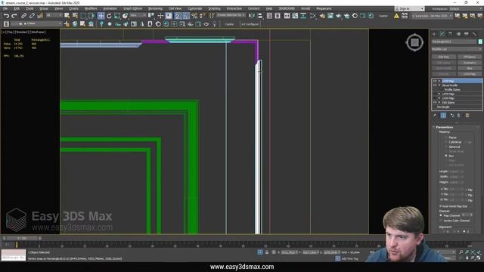This screenshot has height=272, width=484.
Task: Open Create Selection Set dropdown
Action: pyautogui.click(x=231, y=15)
